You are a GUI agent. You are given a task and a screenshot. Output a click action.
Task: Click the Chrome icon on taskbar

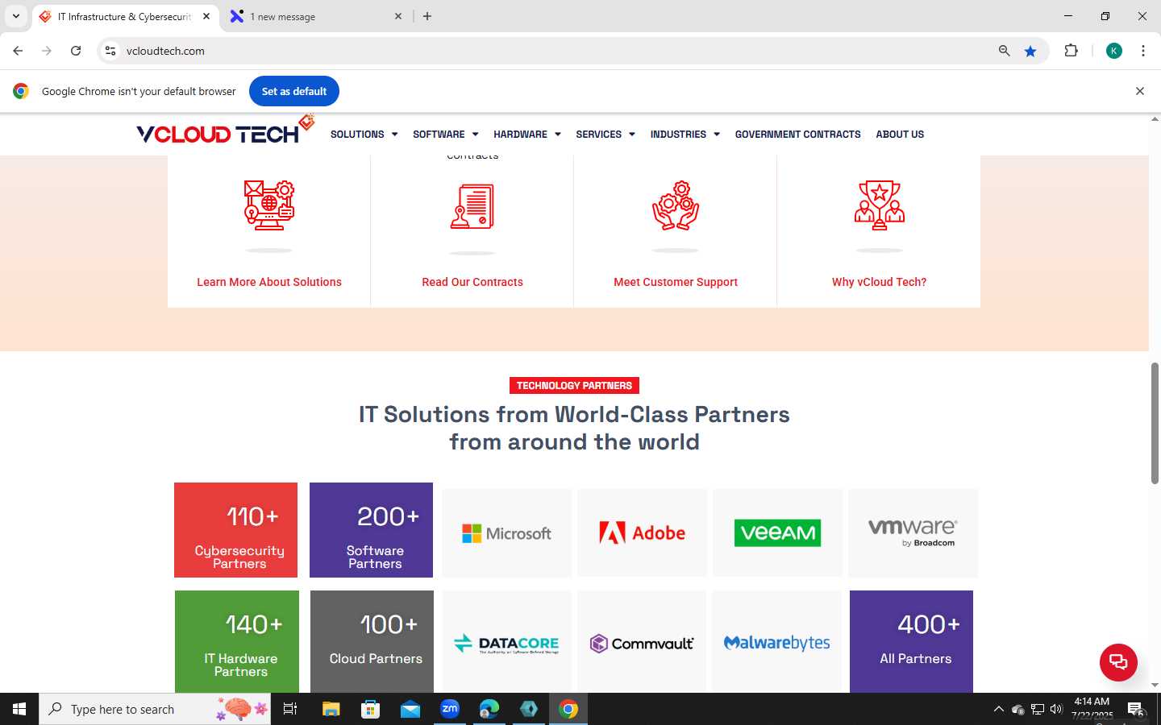tap(568, 709)
